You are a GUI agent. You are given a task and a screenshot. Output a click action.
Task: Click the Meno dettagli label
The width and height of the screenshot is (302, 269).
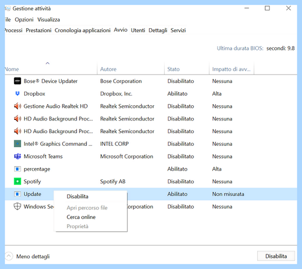[33, 256]
